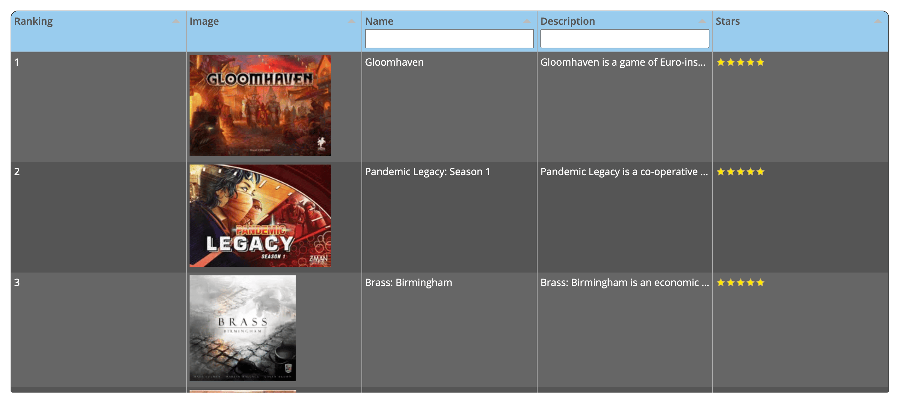Click the Pandemic Legacy description text

pyautogui.click(x=624, y=172)
